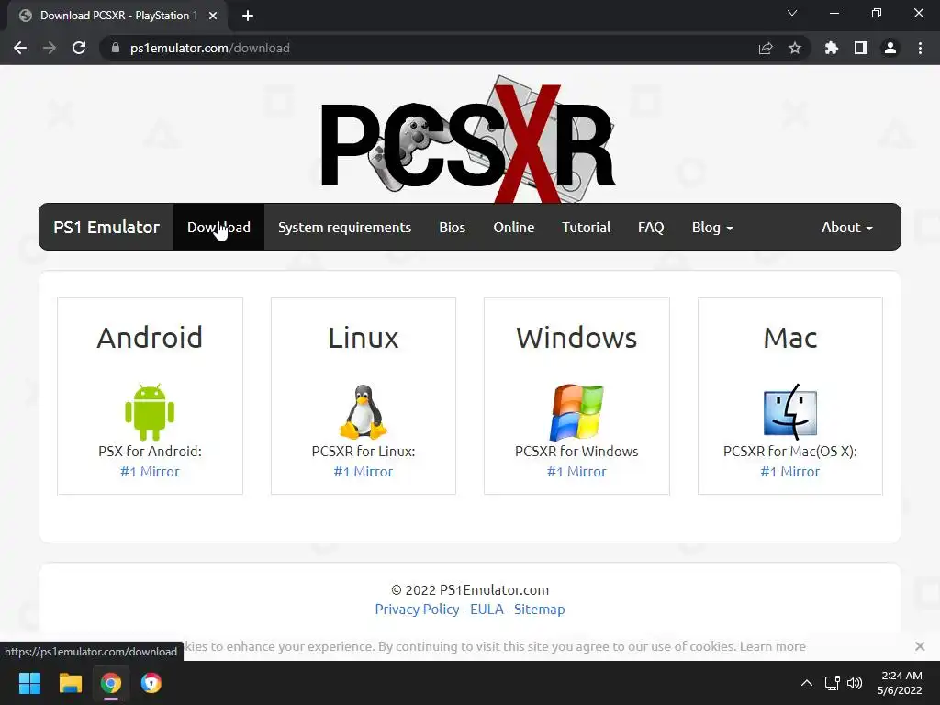Open the tab search chevron
Screen dimensions: 940x705
792,13
